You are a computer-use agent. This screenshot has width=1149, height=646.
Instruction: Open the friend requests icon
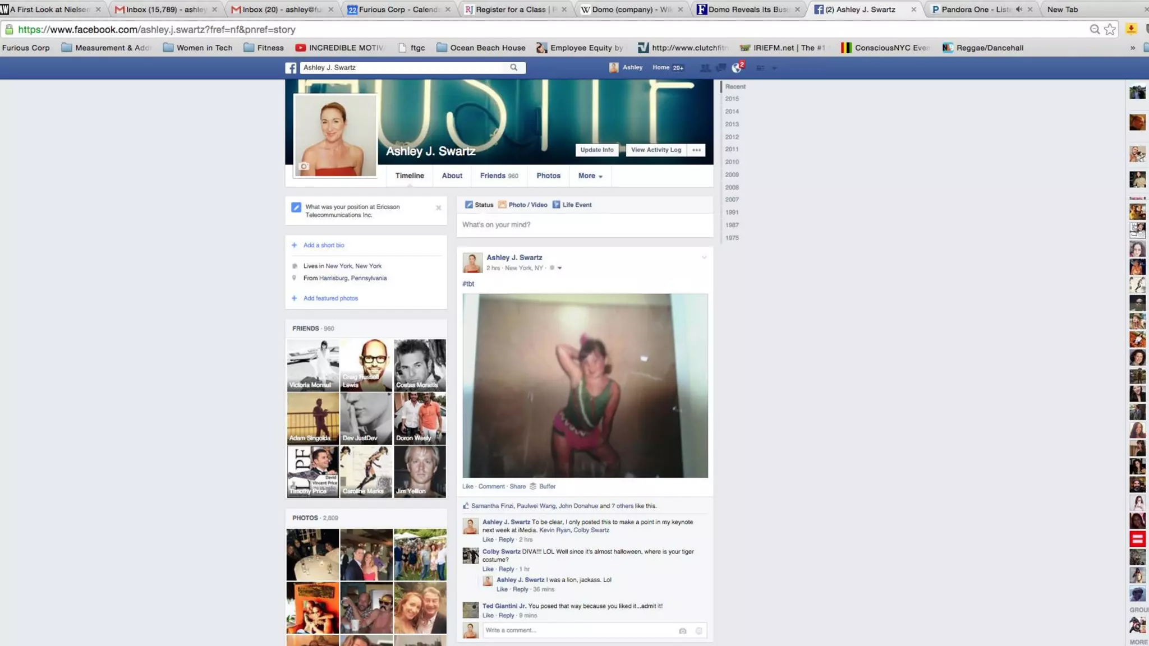click(x=705, y=68)
